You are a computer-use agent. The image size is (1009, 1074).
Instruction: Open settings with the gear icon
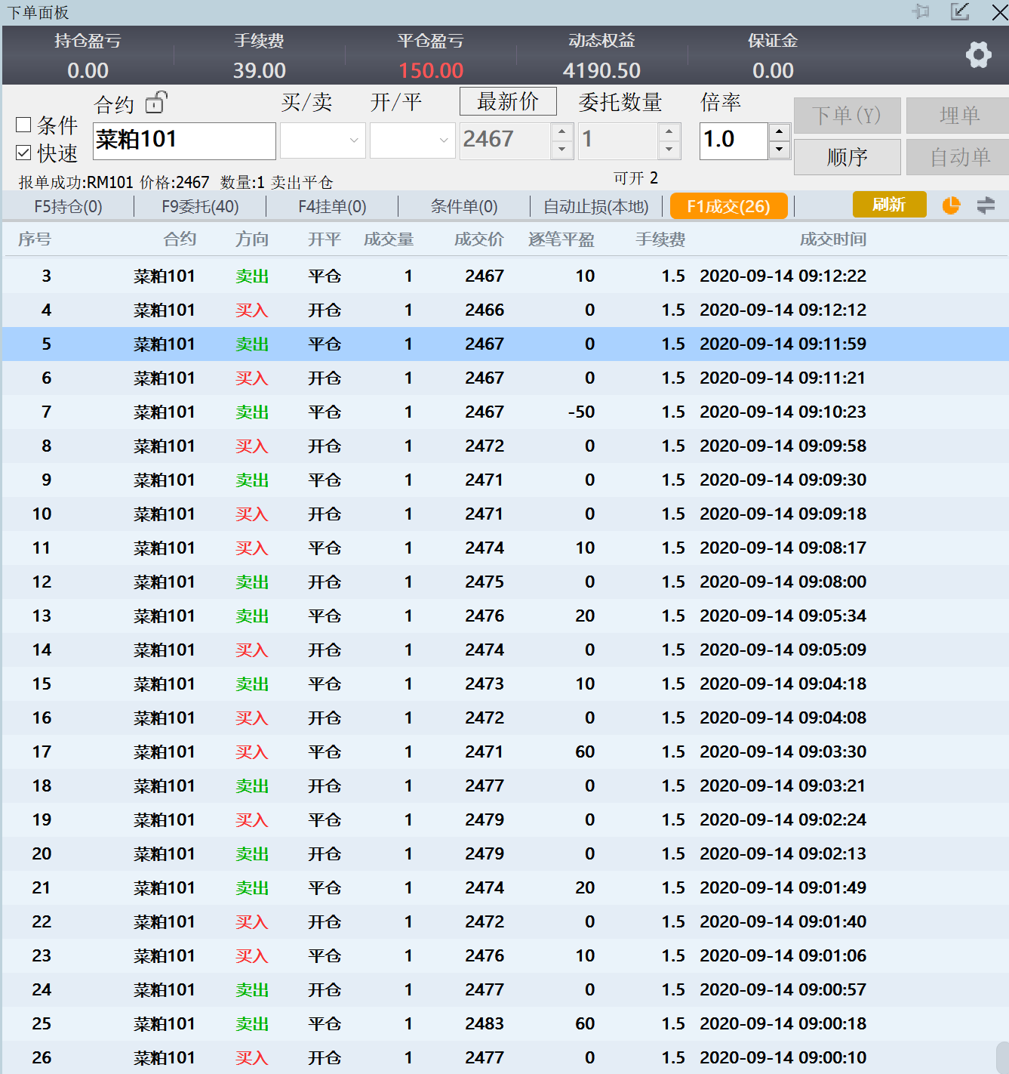point(979,54)
